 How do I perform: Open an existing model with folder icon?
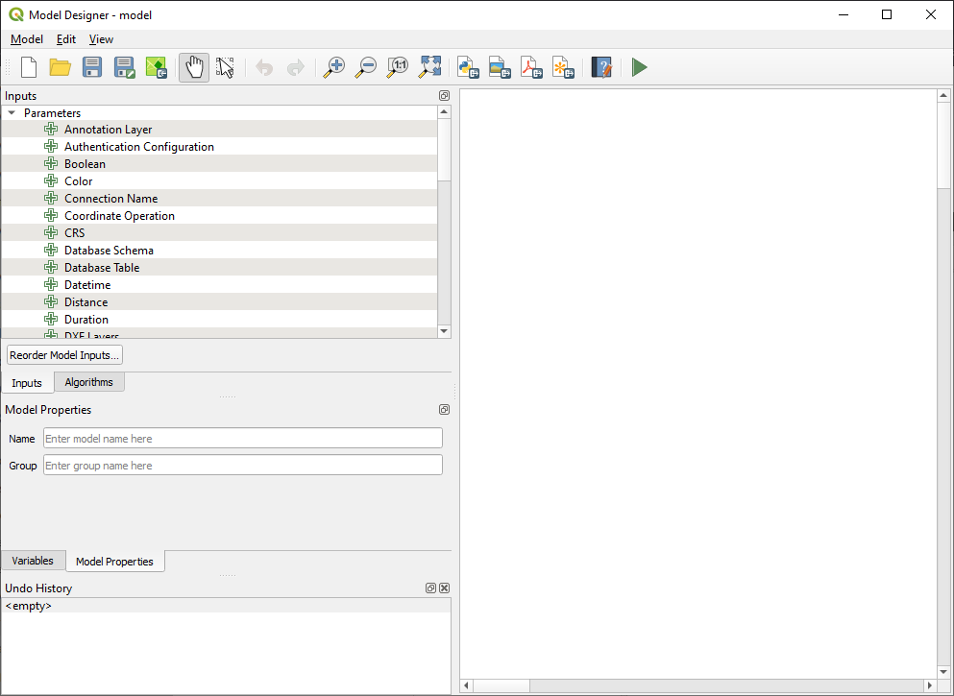pos(61,67)
